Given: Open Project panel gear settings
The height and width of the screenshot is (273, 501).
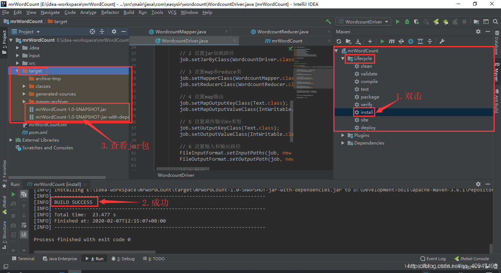Looking at the screenshot, I should 114,31.
